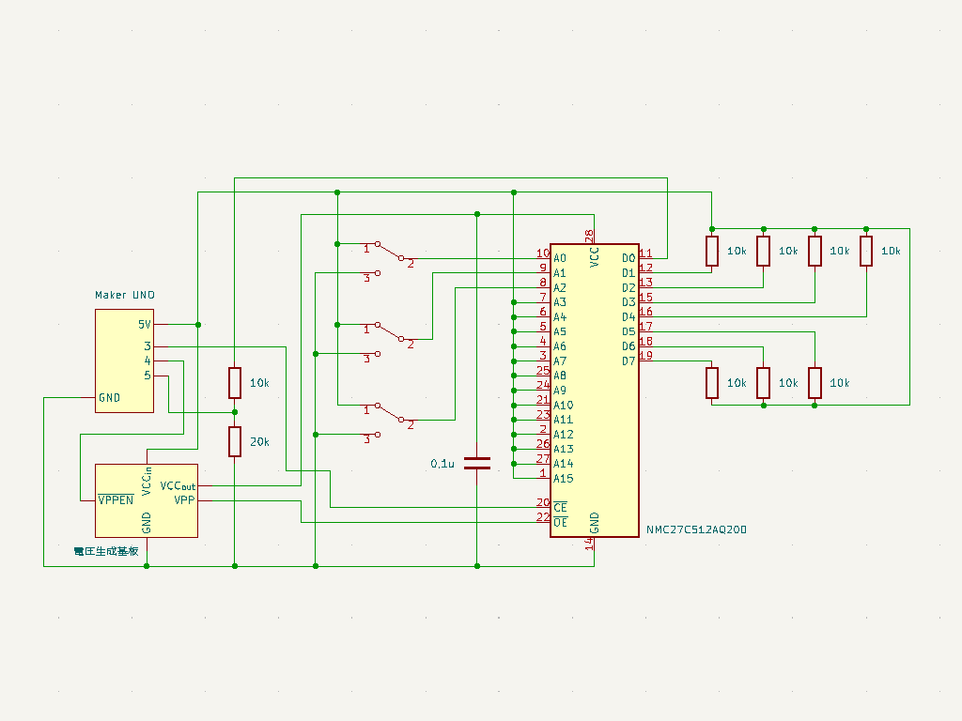Select the VPP pin on voltage board

click(x=184, y=500)
